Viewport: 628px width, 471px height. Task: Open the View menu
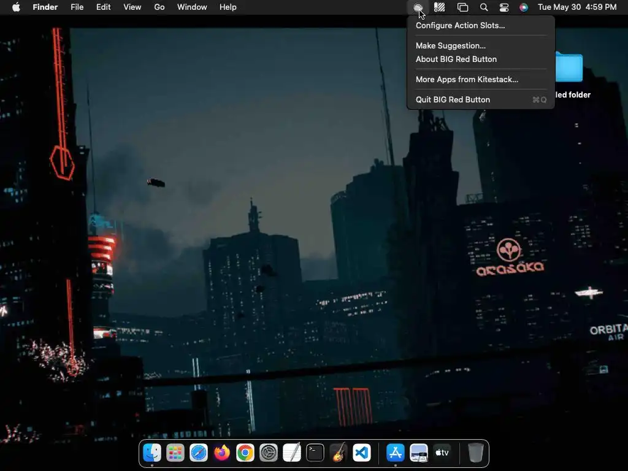click(x=132, y=7)
